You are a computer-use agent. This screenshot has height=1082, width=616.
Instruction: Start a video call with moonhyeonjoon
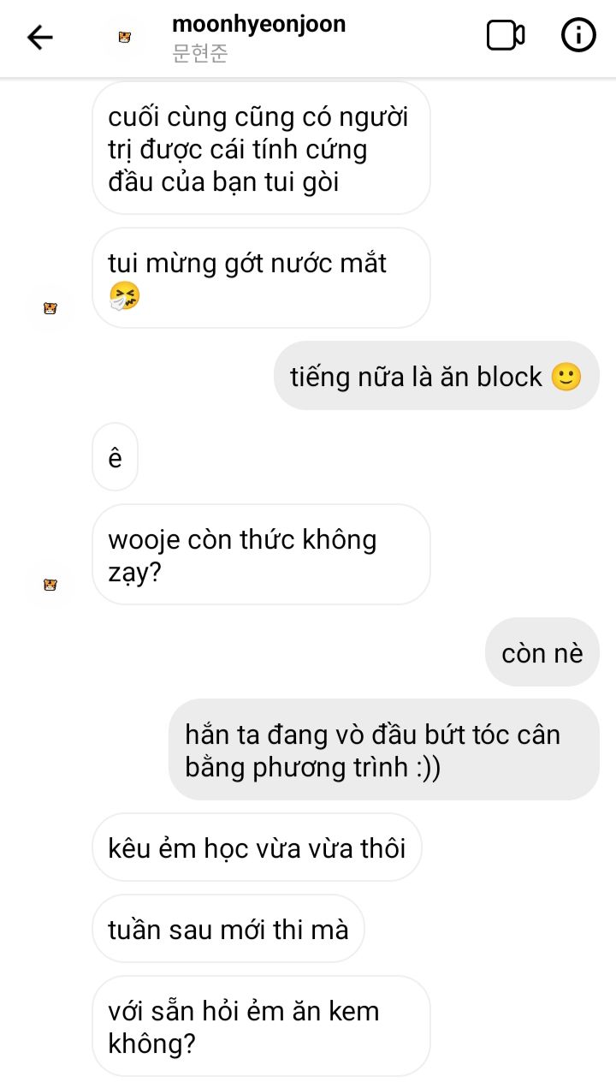[506, 36]
